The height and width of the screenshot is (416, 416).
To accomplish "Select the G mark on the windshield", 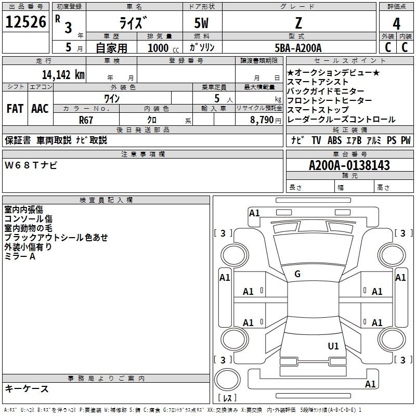I will pos(297,274).
